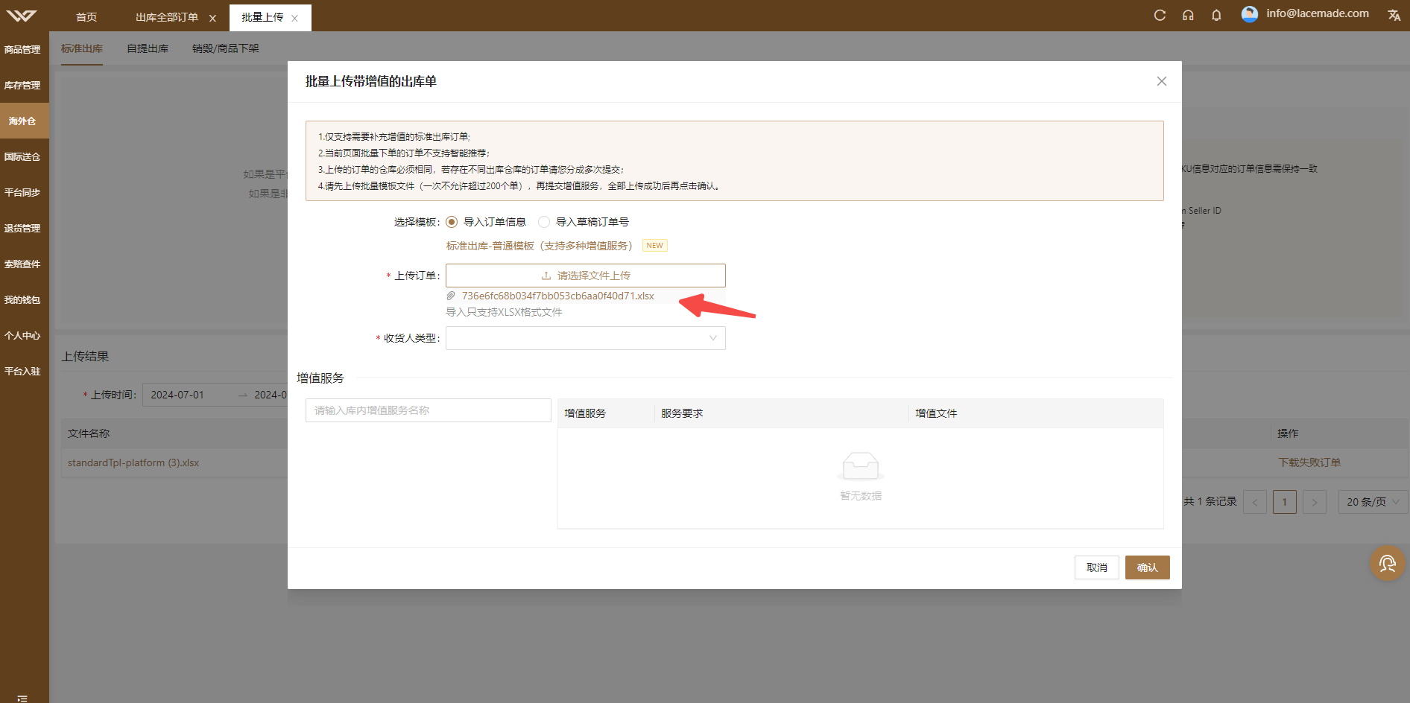
Task: Open 平台入驻 in sidebar
Action: pos(24,371)
